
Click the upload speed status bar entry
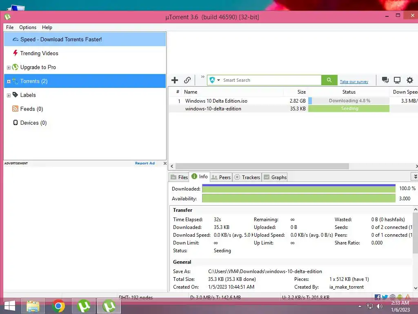coord(305,297)
